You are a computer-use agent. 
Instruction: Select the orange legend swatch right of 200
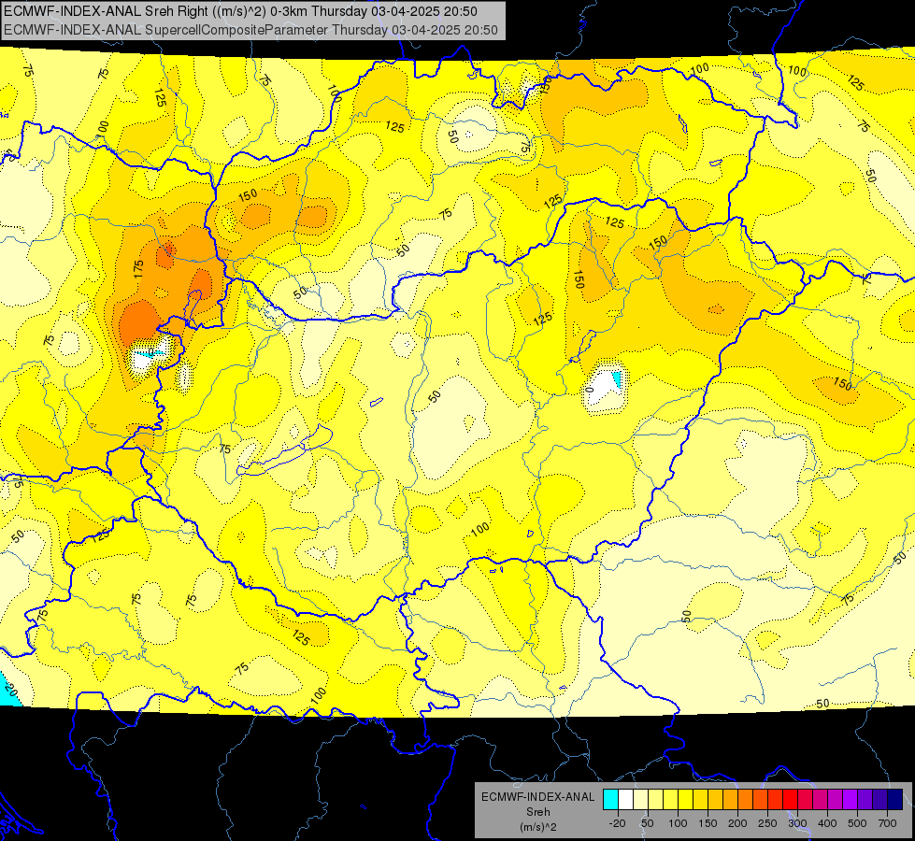(746, 800)
